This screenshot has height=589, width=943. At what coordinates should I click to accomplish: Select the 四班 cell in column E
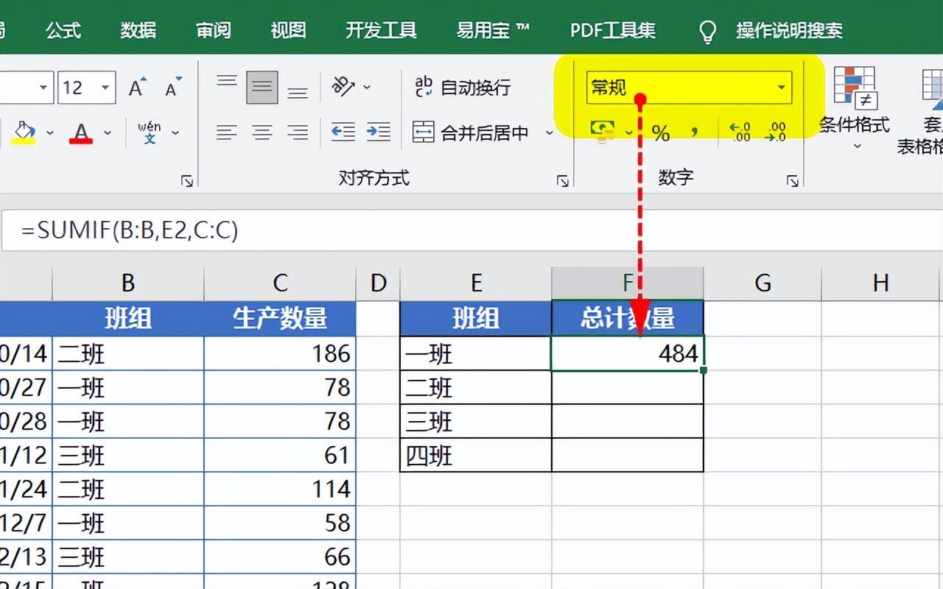pyautogui.click(x=476, y=456)
